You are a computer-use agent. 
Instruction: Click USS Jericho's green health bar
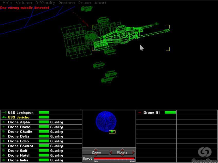[x=44, y=117]
